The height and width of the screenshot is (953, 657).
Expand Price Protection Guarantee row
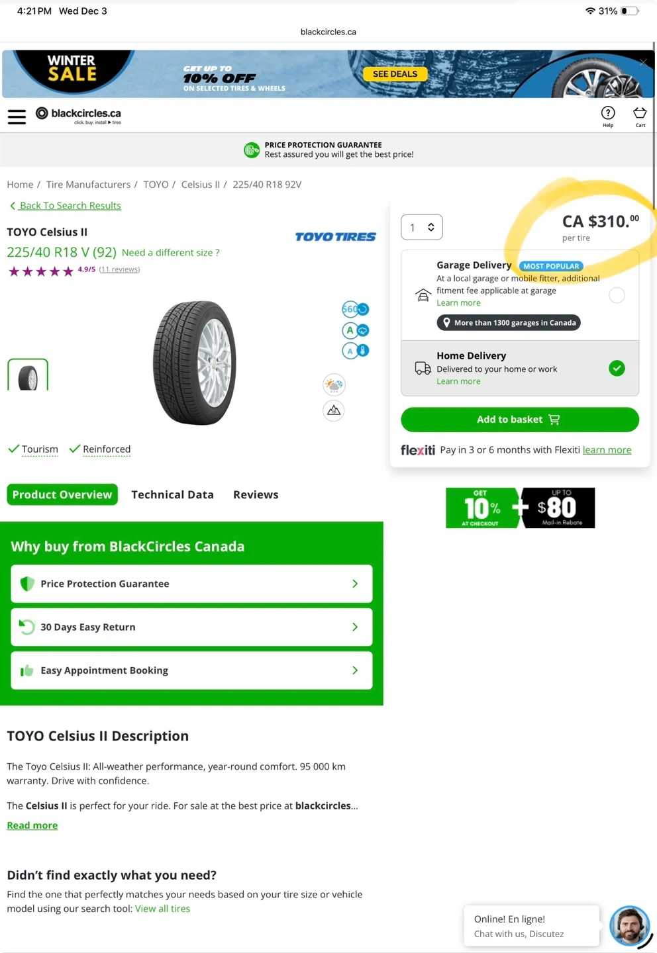click(x=191, y=584)
